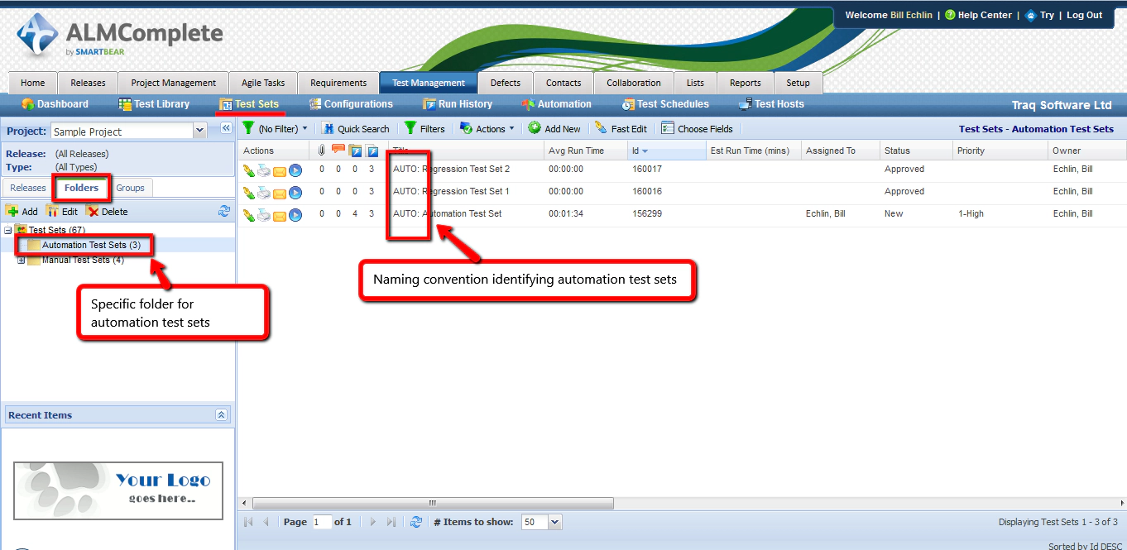Open the Actions dropdown menu in toolbar

pyautogui.click(x=487, y=129)
